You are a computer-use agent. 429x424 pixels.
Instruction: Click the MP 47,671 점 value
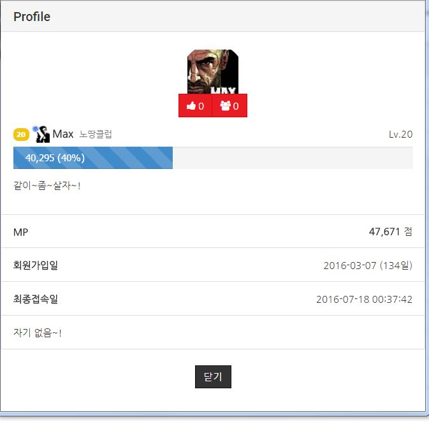(x=390, y=232)
